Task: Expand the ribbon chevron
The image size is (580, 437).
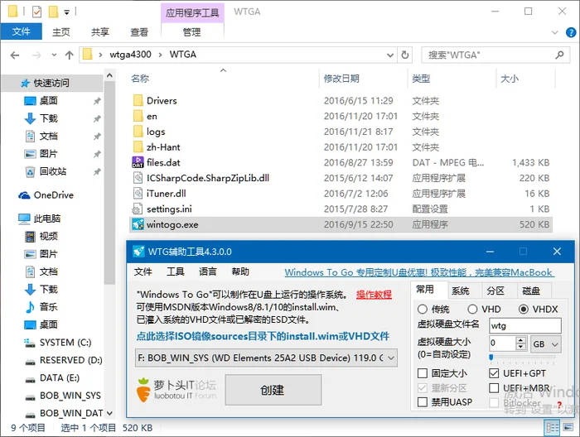Action: click(555, 32)
